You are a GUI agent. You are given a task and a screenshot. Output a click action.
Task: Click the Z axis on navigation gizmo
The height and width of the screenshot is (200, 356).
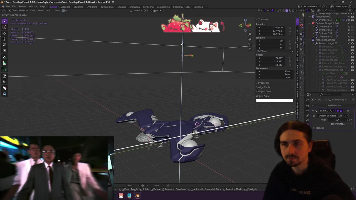245,20
